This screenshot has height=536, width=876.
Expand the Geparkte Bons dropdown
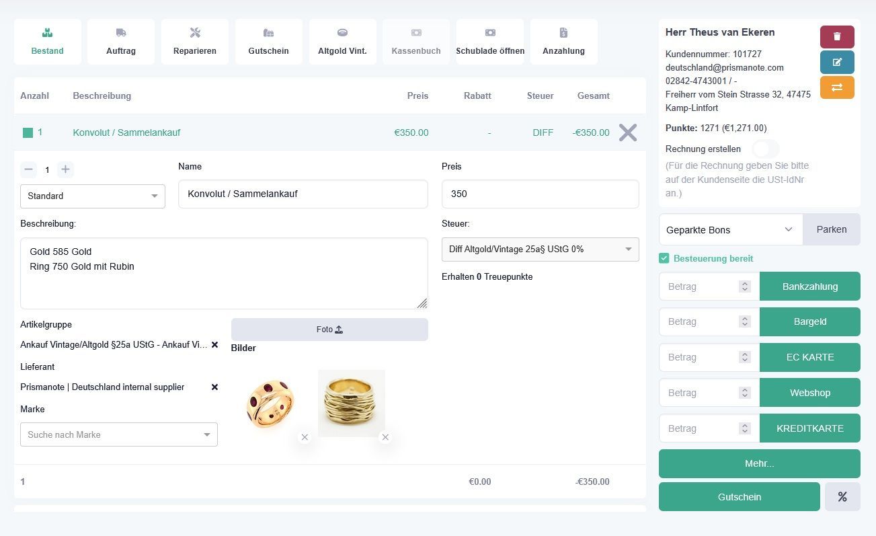click(731, 230)
